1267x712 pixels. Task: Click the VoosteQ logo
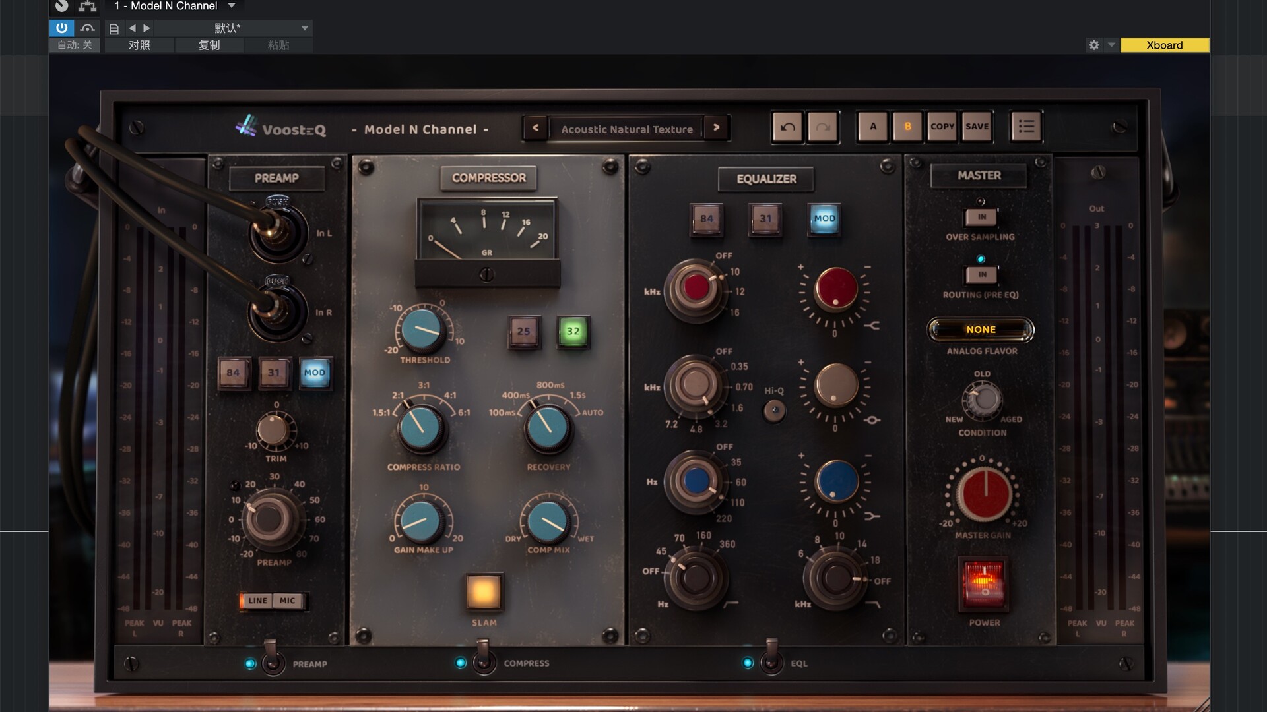pos(281,127)
